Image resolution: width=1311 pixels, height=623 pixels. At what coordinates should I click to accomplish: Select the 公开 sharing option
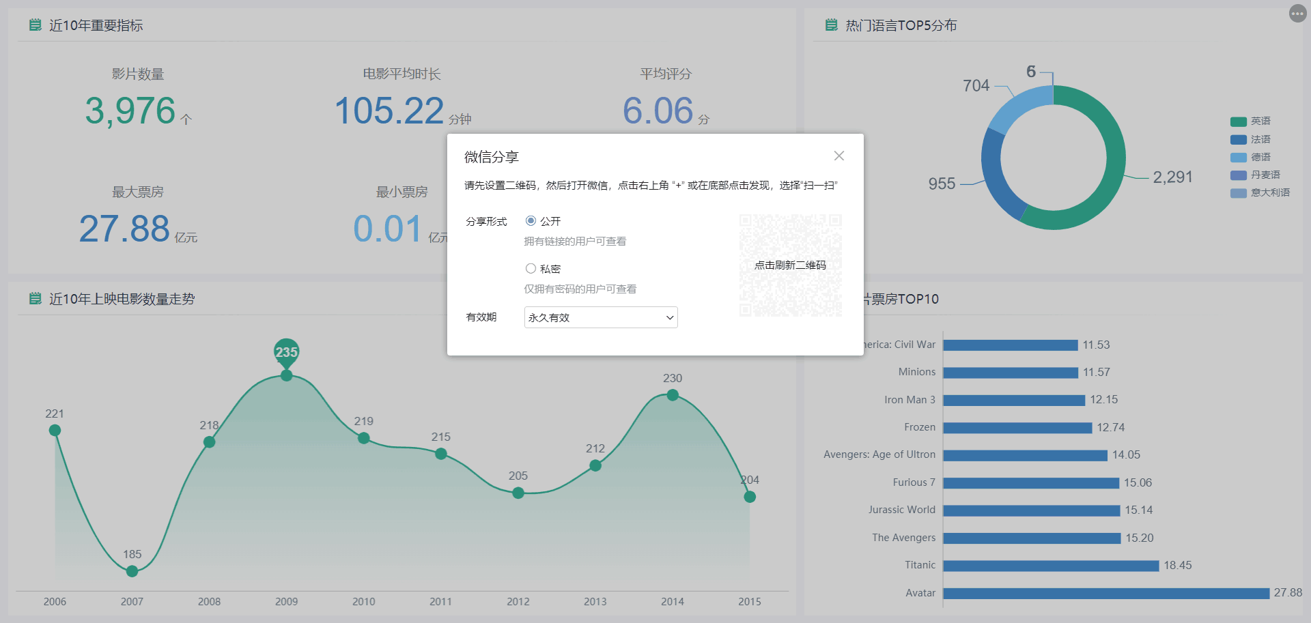531,220
